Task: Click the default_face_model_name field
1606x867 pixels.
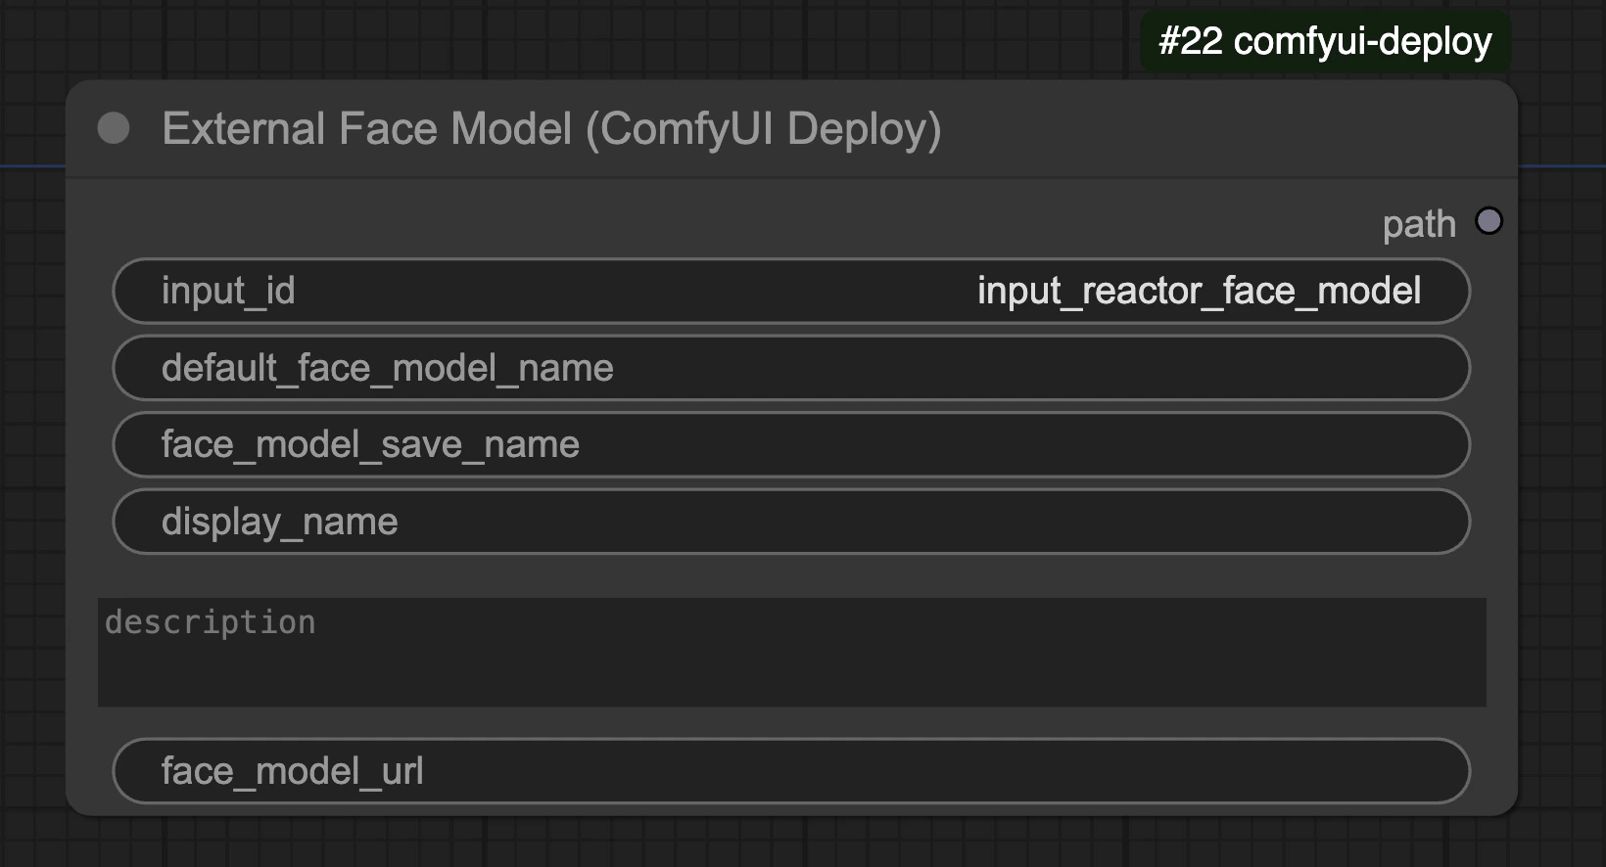Action: [x=791, y=368]
